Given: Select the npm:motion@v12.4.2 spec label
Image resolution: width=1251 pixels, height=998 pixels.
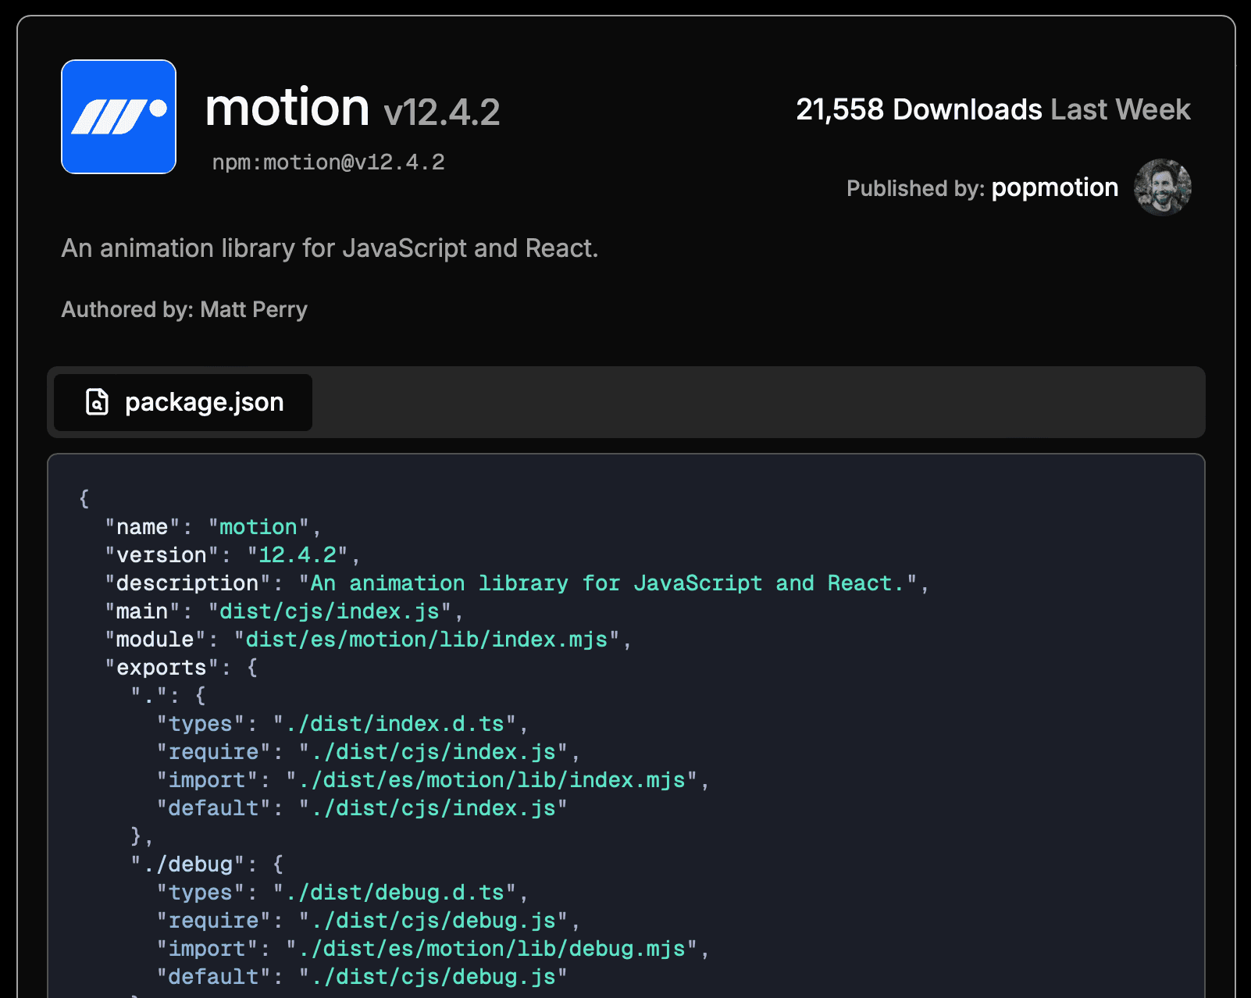Looking at the screenshot, I should [x=329, y=162].
